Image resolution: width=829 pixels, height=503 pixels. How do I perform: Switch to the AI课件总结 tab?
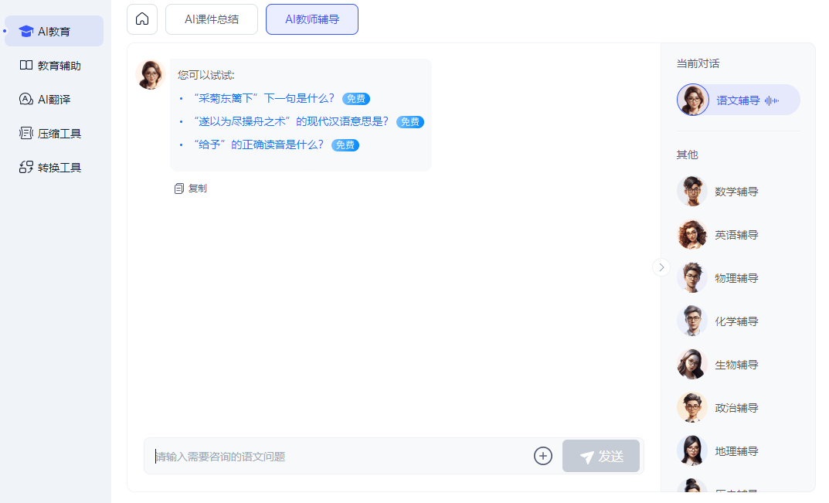click(212, 19)
